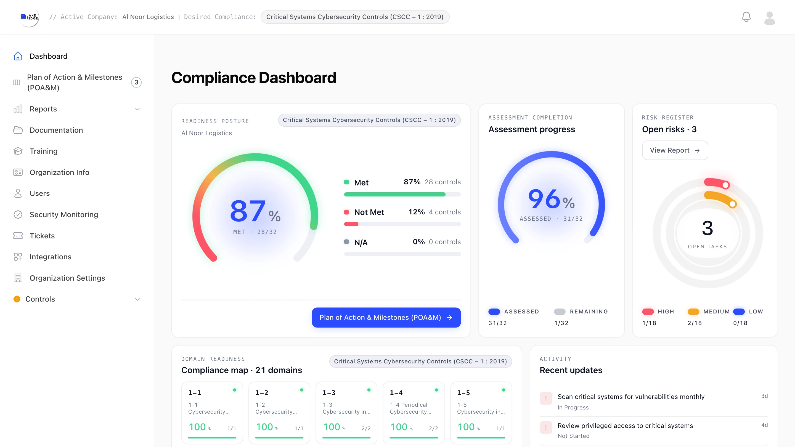The image size is (795, 447).
Task: Click the N/A progress bar
Action: pos(402,254)
